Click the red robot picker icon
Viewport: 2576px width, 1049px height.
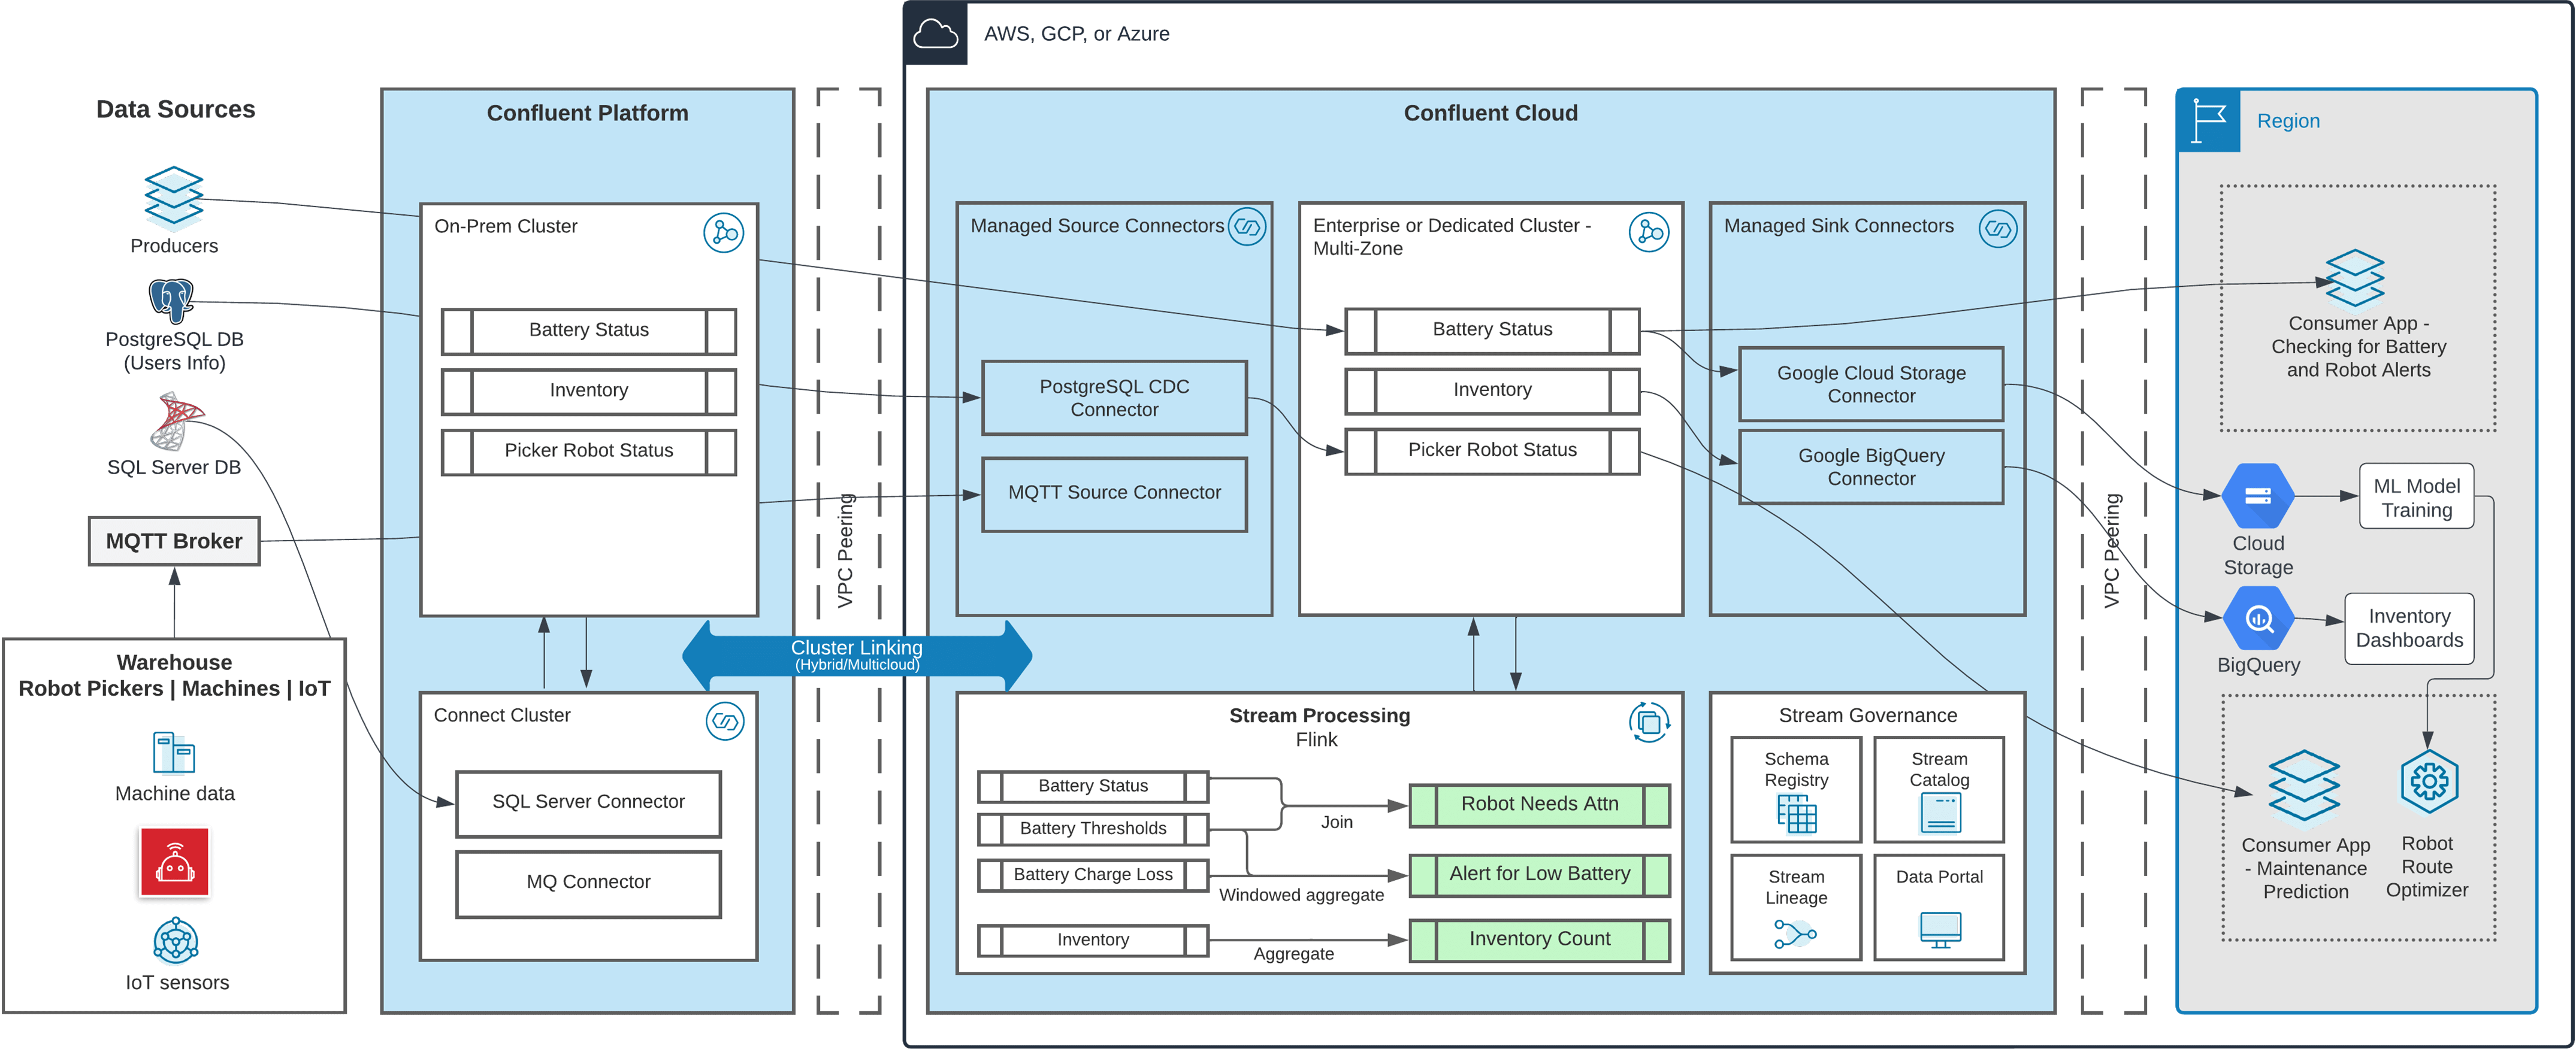tap(175, 861)
